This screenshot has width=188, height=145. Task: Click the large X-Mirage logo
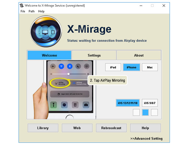[46, 31]
